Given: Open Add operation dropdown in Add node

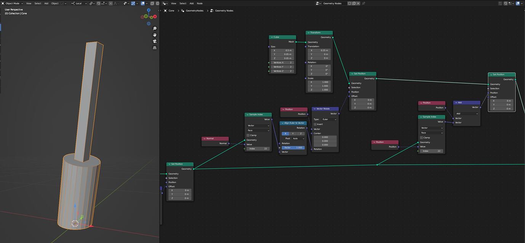Looking at the screenshot, I should pyautogui.click(x=467, y=114).
